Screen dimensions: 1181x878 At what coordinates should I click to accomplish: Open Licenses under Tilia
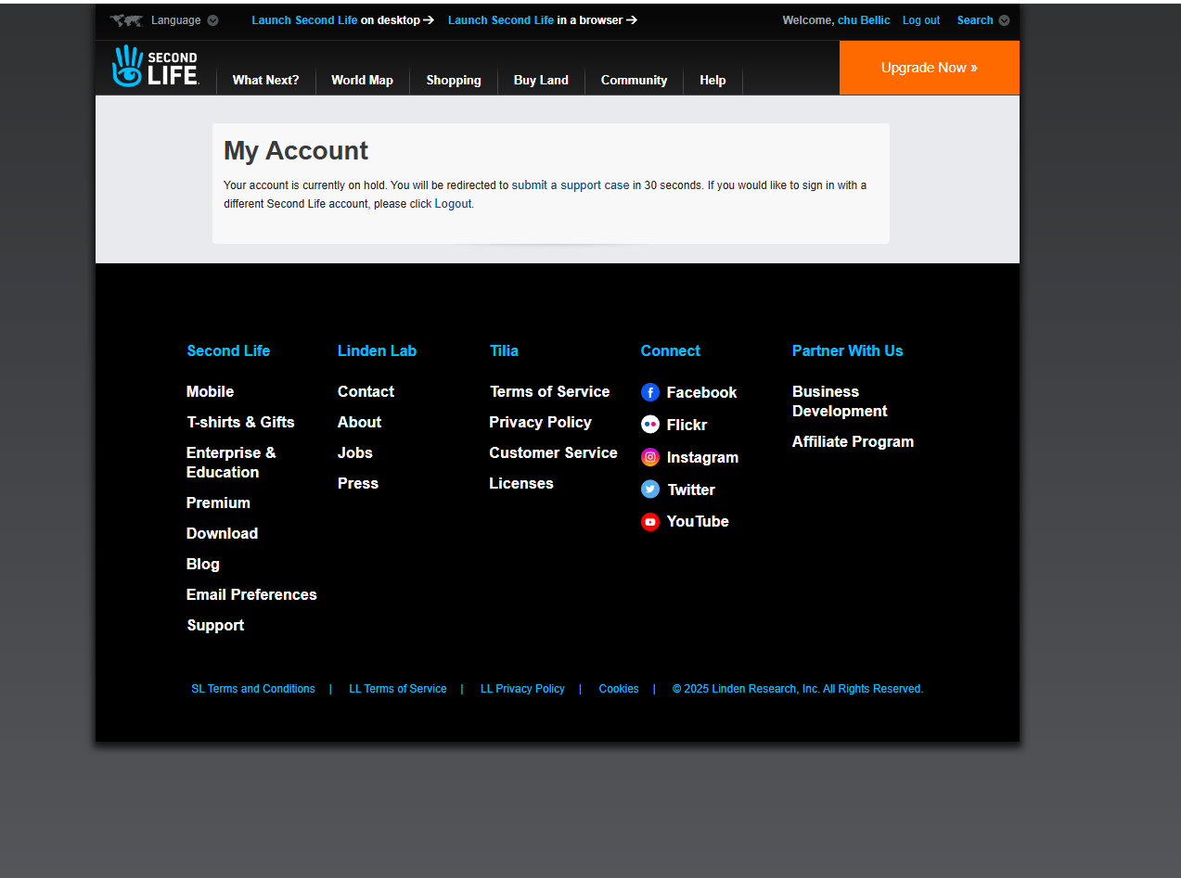pyautogui.click(x=521, y=484)
